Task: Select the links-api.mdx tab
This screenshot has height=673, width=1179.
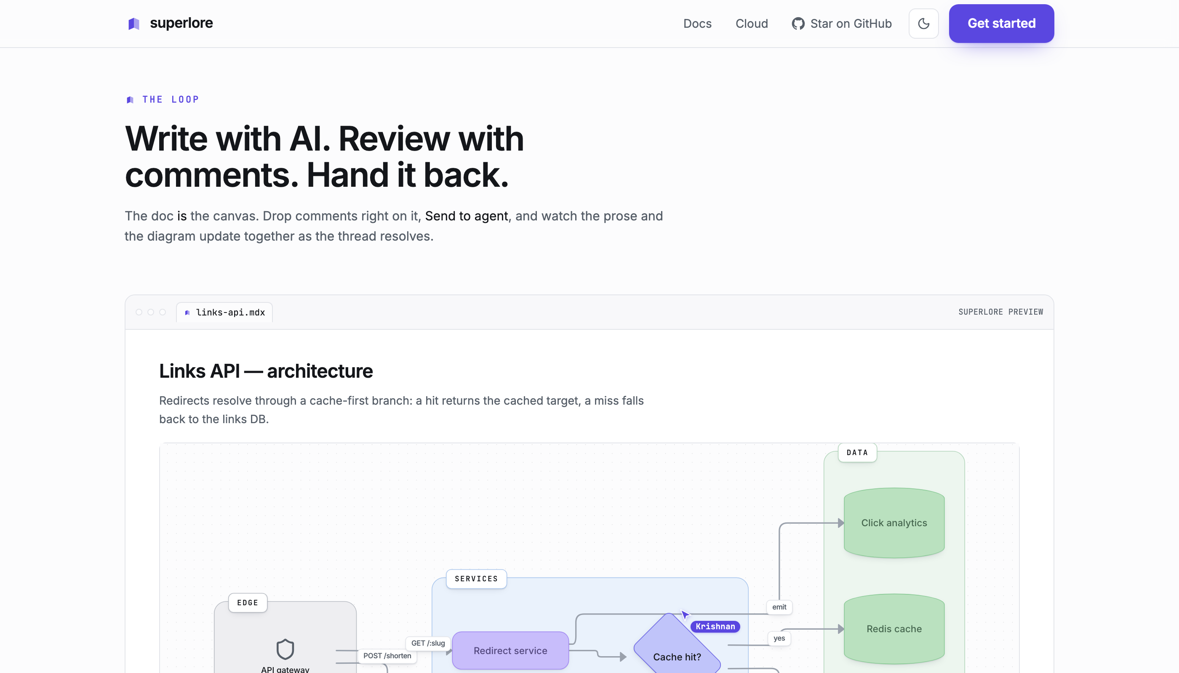Action: coord(224,313)
